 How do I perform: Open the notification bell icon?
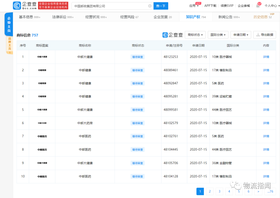pos(258,6)
